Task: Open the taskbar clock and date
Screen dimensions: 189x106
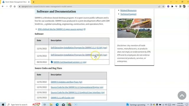Action: pyautogui.click(x=180, y=105)
